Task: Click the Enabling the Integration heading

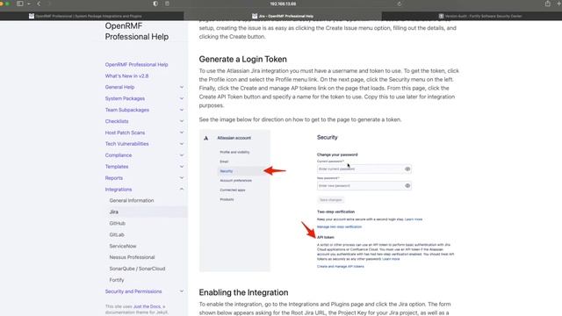Action: (x=243, y=292)
